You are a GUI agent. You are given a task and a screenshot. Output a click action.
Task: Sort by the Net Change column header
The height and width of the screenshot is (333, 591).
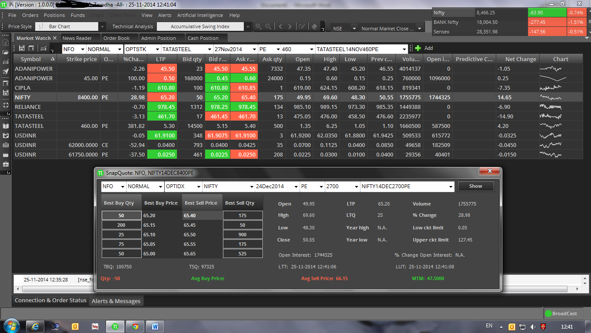(x=517, y=59)
